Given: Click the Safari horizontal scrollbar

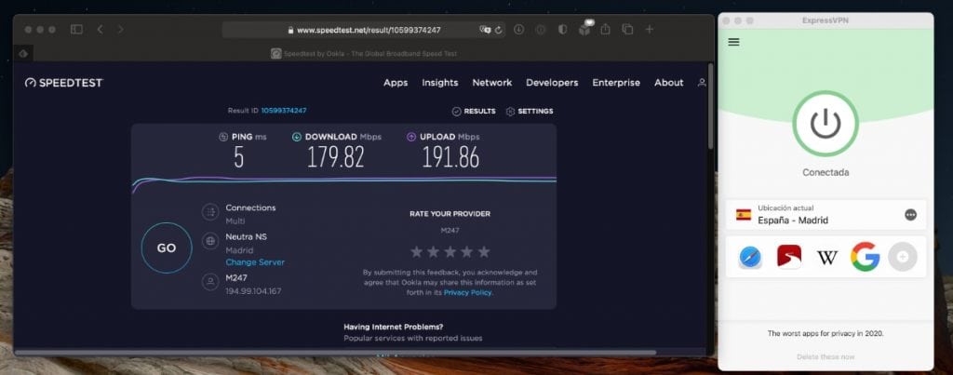Looking at the screenshot, I should 335,353.
